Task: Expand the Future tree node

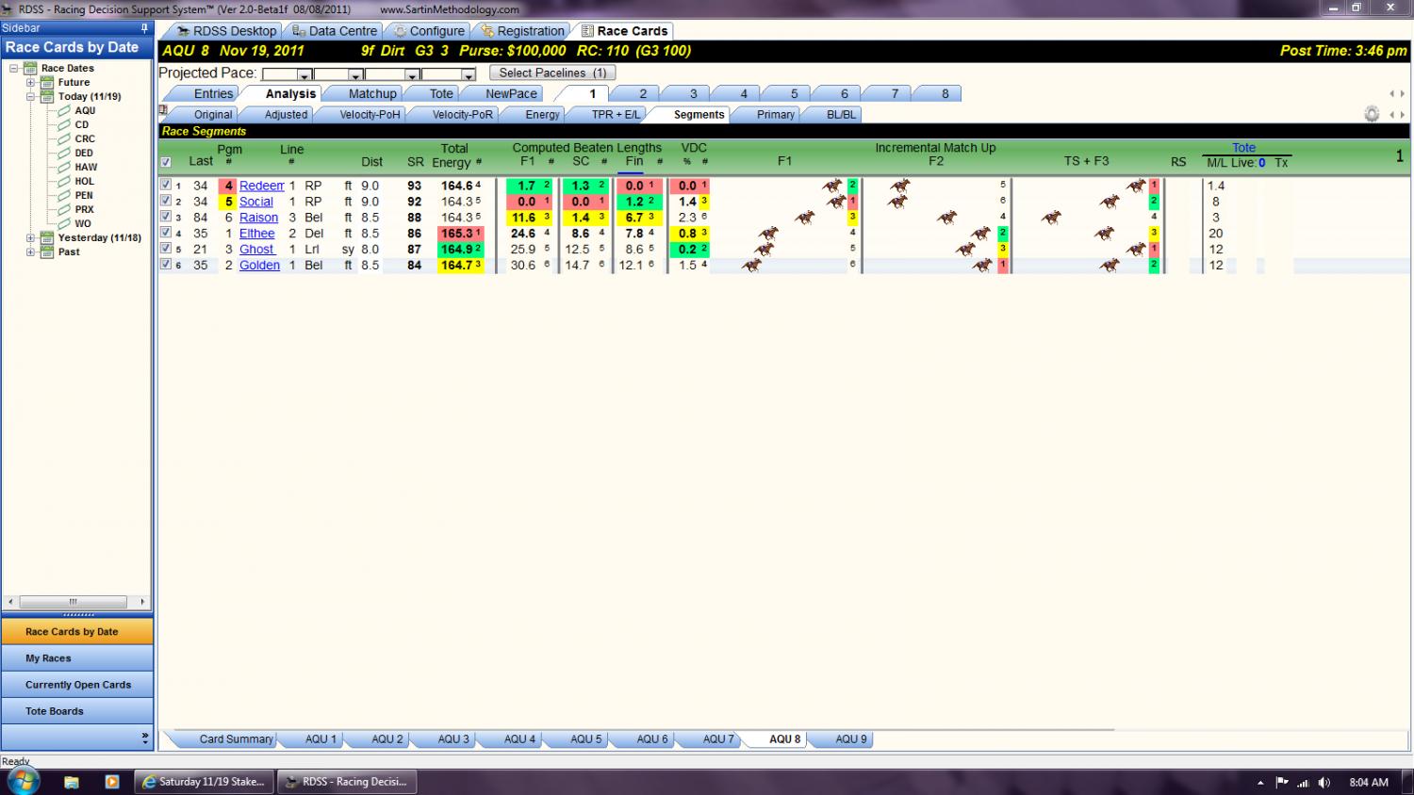Action: pyautogui.click(x=30, y=82)
